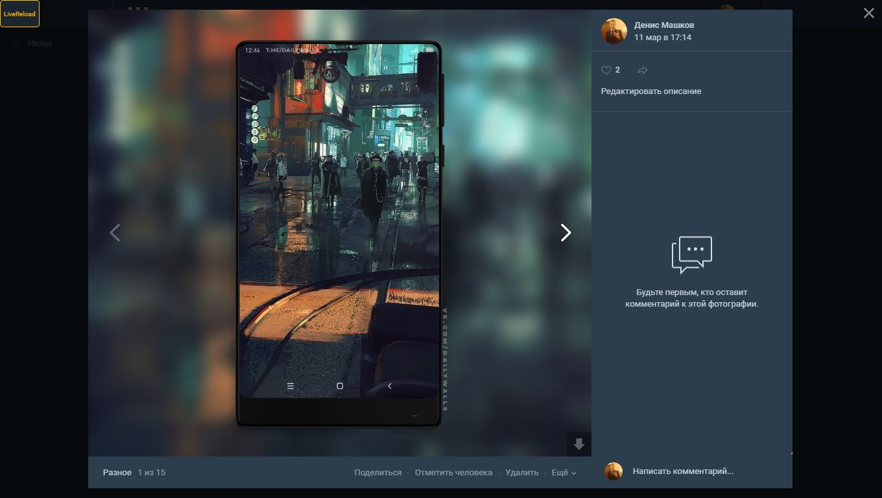The width and height of the screenshot is (882, 498).
Task: Share the photo via arrow icon
Action: 643,70
